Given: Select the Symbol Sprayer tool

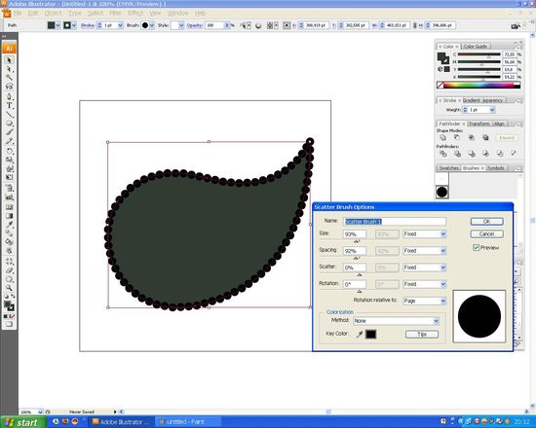Looking at the screenshot, I should (9, 188).
